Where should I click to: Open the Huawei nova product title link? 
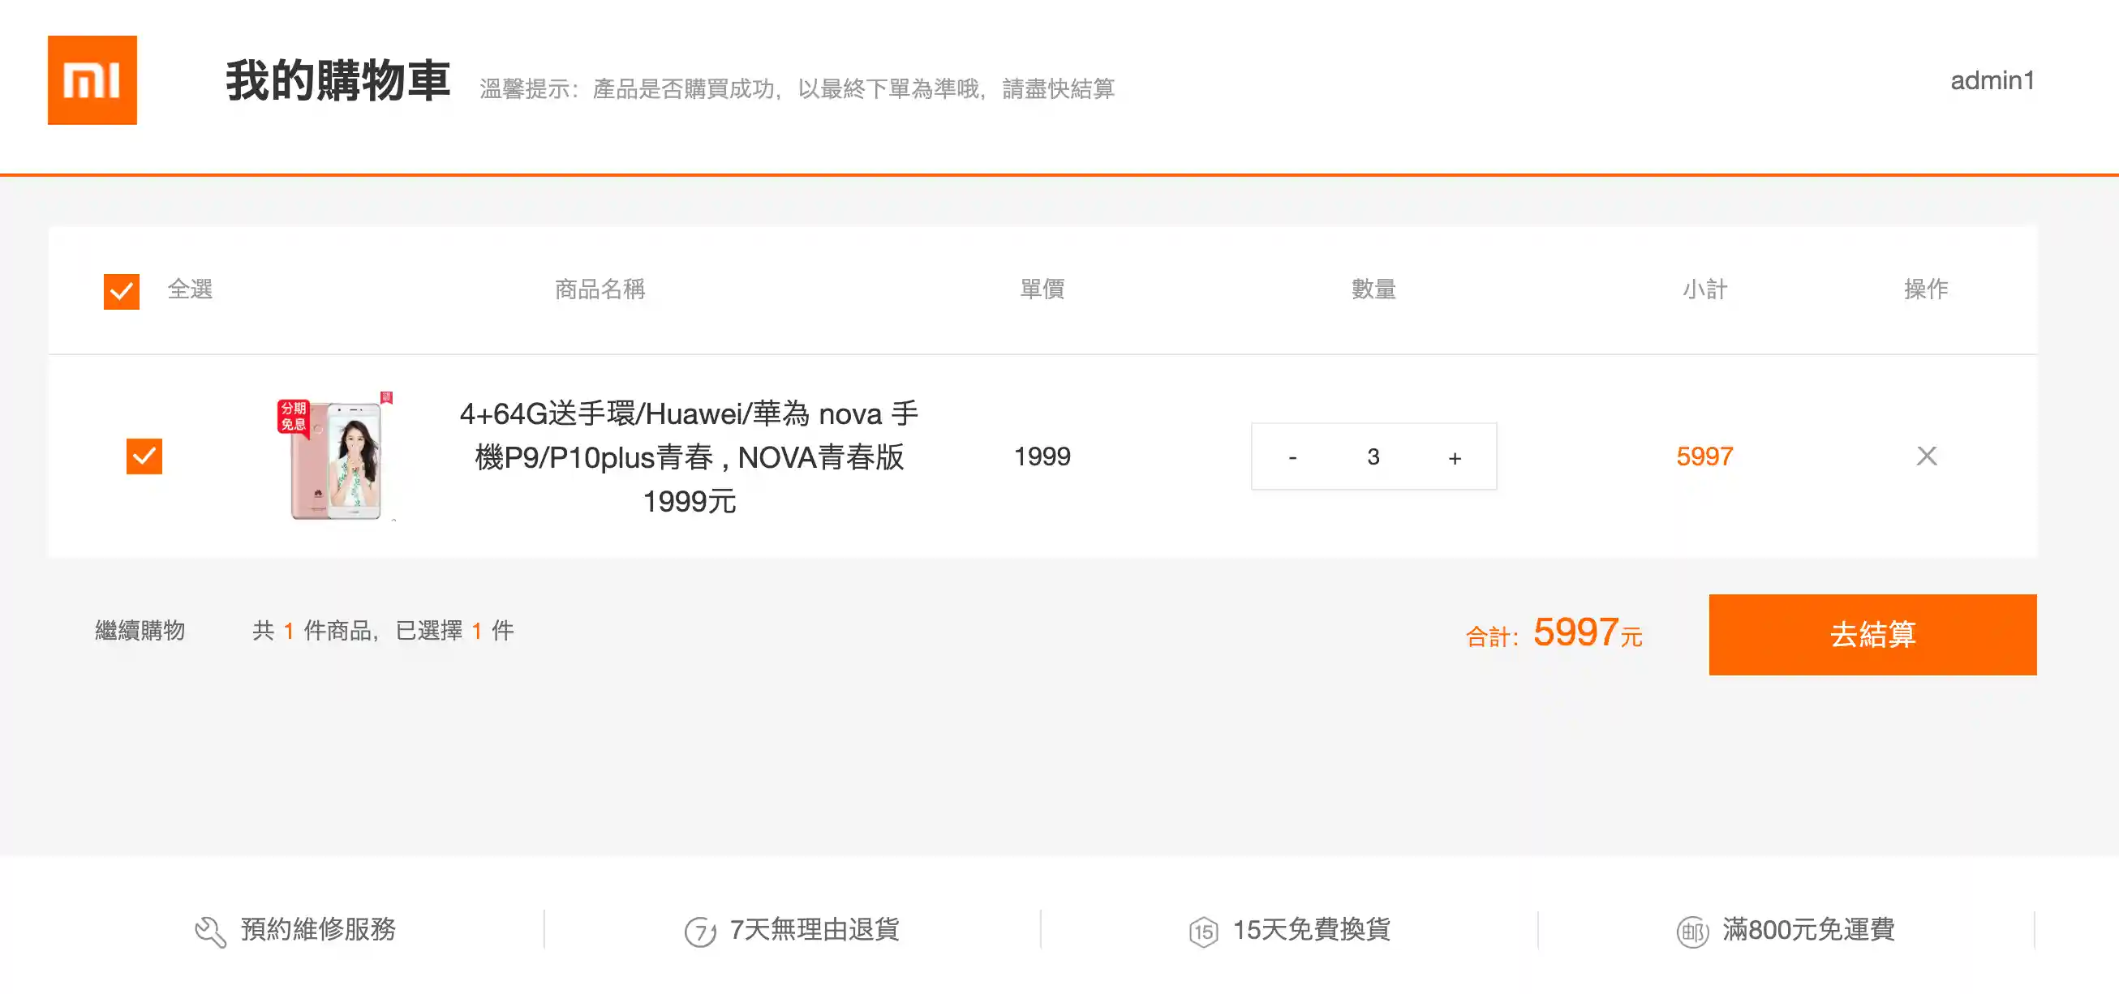(x=689, y=457)
